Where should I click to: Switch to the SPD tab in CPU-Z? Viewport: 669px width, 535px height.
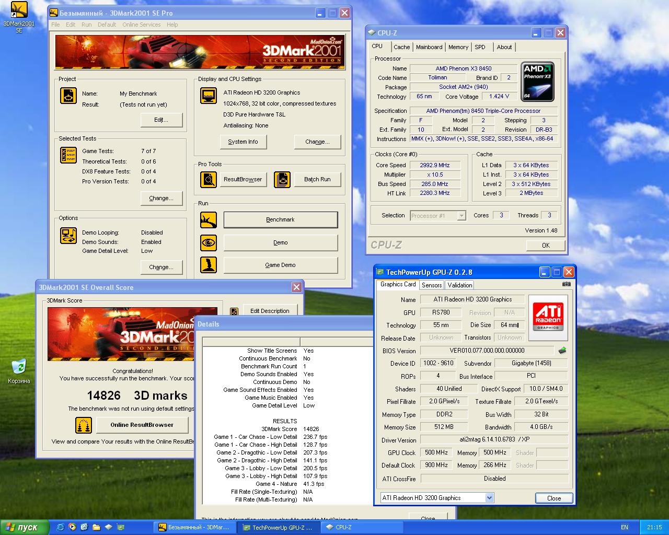[480, 47]
